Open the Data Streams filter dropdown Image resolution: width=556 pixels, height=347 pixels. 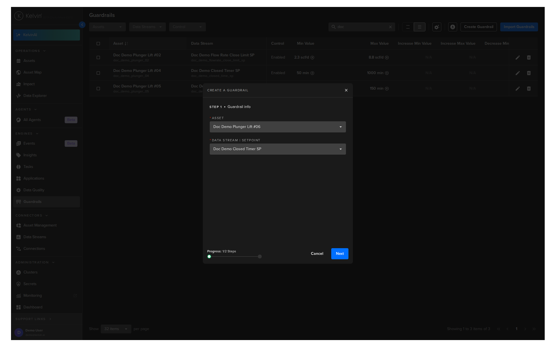[147, 27]
